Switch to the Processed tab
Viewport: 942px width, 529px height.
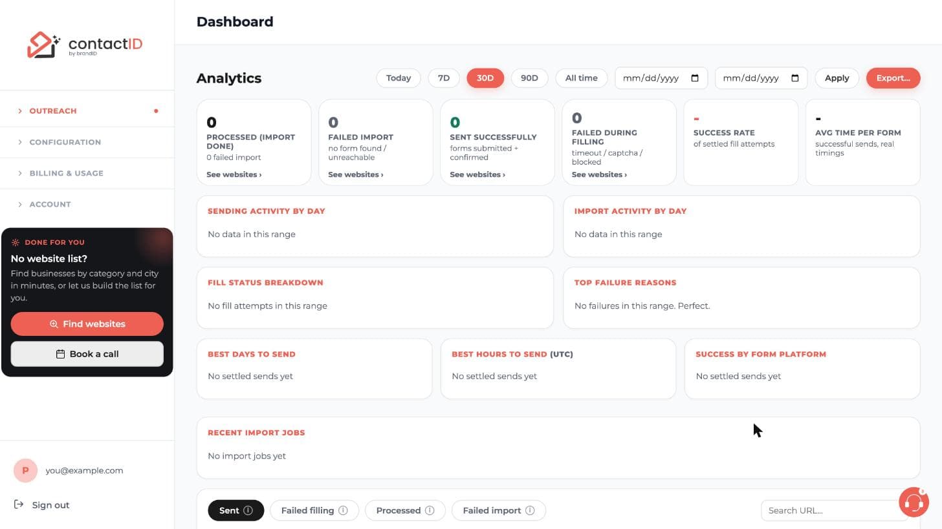tap(405, 510)
